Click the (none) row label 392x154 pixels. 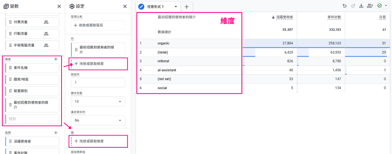click(163, 52)
